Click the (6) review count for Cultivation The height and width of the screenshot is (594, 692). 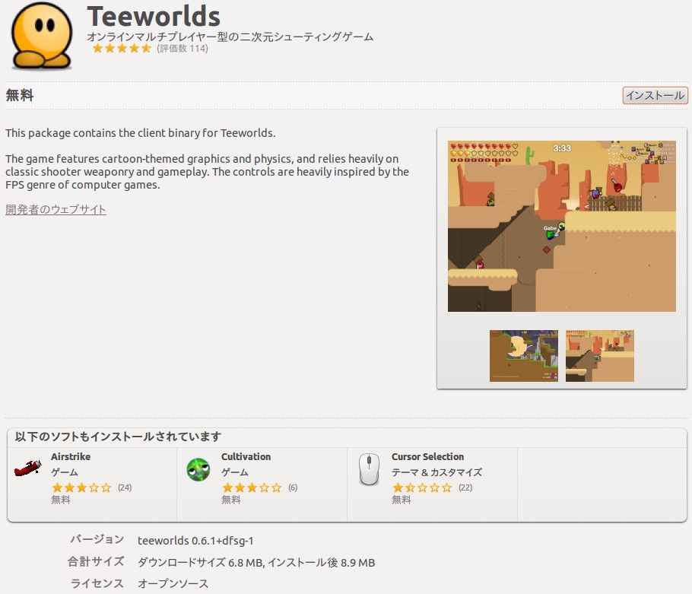[293, 488]
